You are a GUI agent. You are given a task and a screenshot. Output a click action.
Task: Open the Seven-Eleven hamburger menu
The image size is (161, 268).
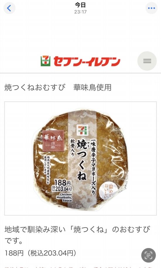[x=147, y=61]
